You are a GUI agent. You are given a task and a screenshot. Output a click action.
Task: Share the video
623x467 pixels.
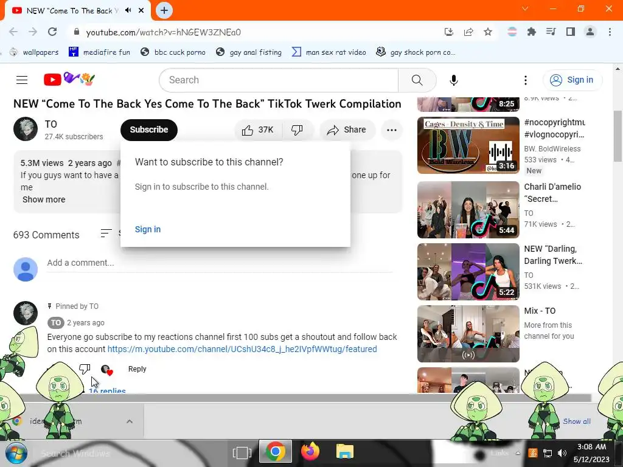click(346, 130)
